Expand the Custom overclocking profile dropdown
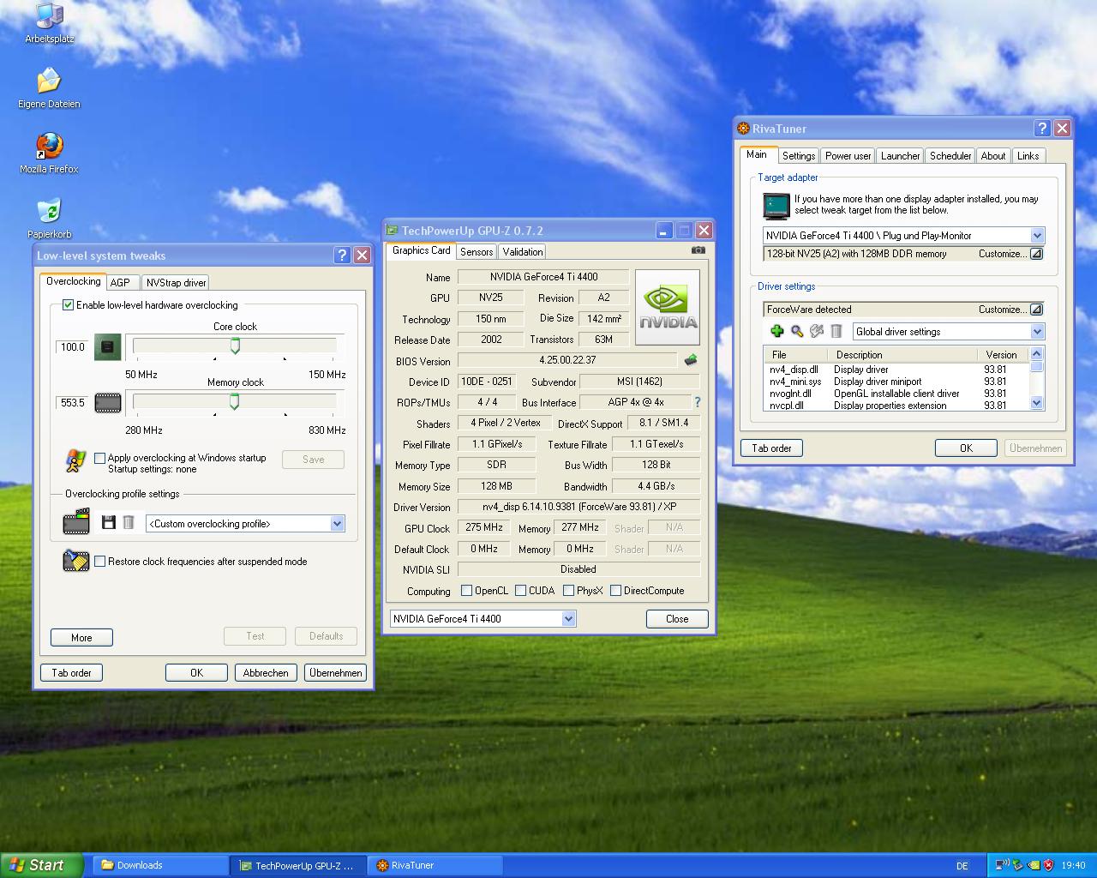 (x=337, y=524)
